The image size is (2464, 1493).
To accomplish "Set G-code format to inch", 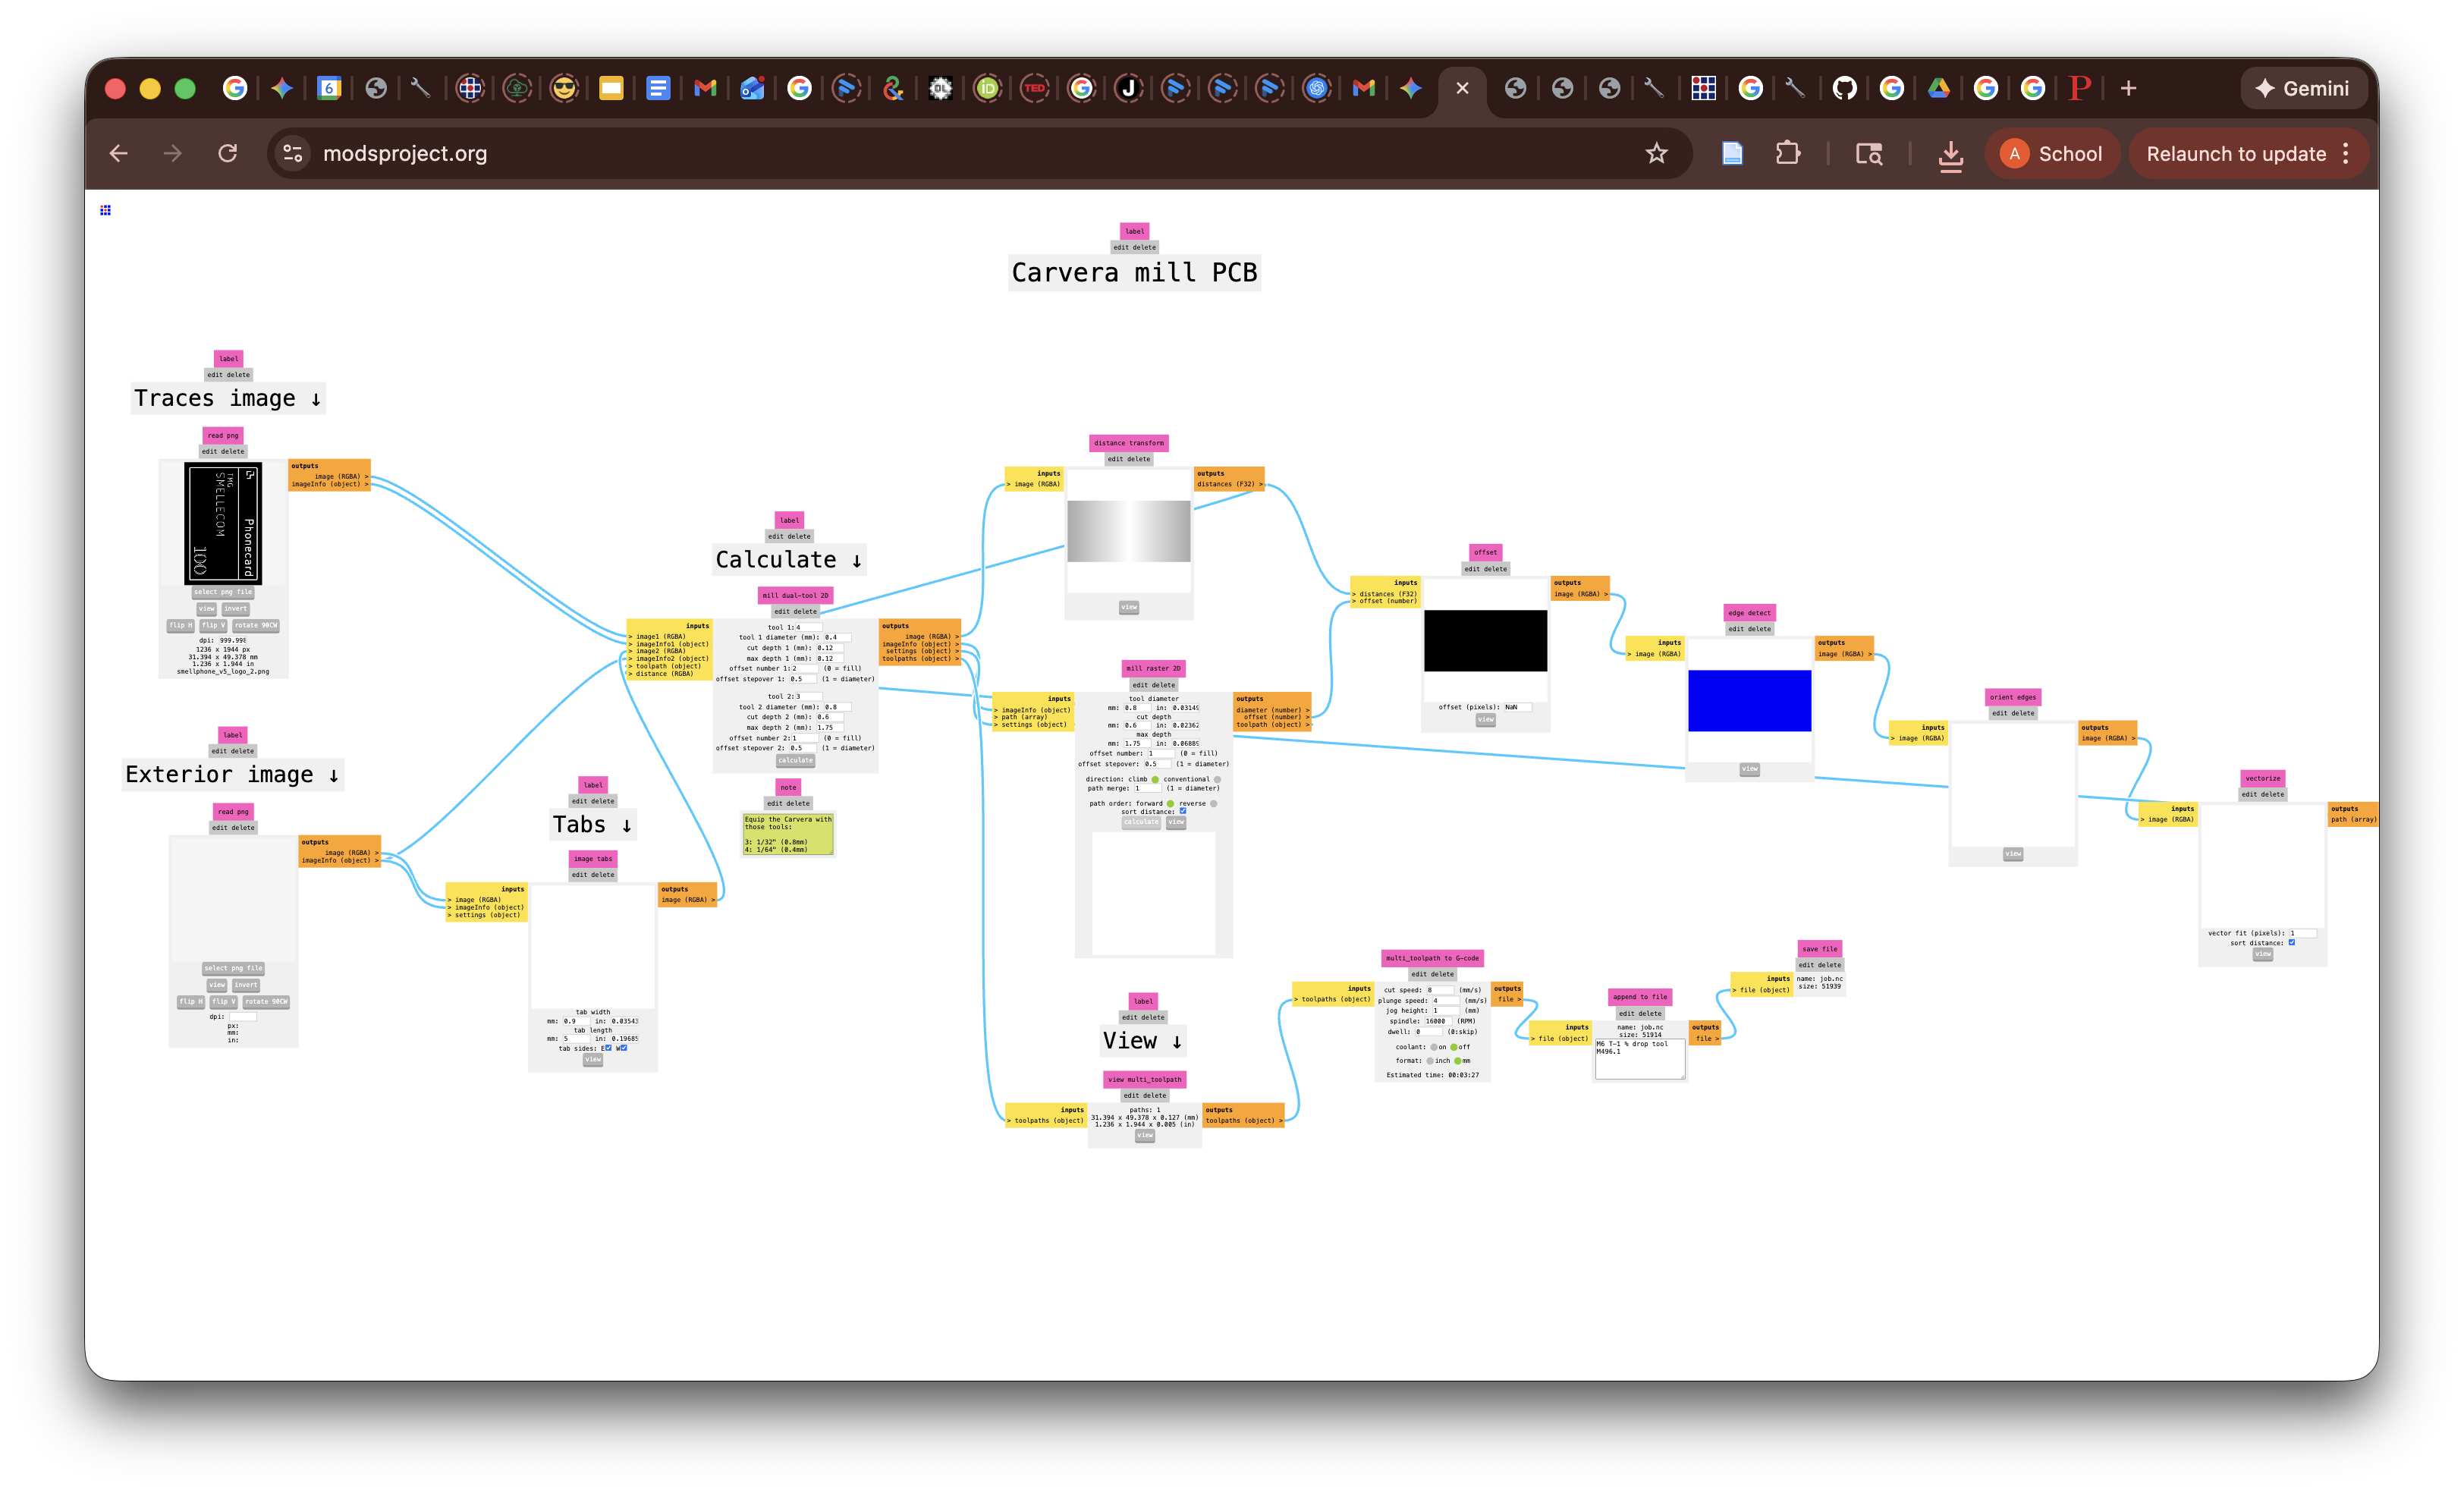I will point(1429,1061).
